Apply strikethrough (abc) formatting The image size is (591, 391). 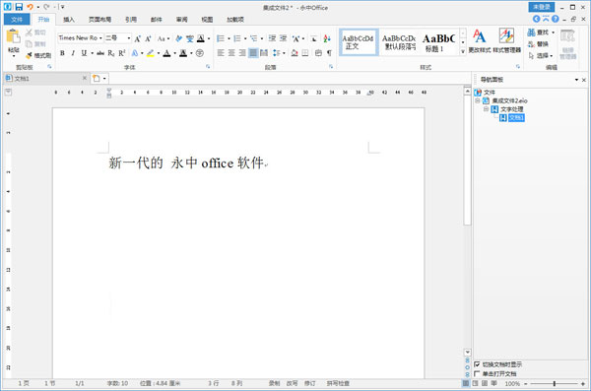coord(100,53)
